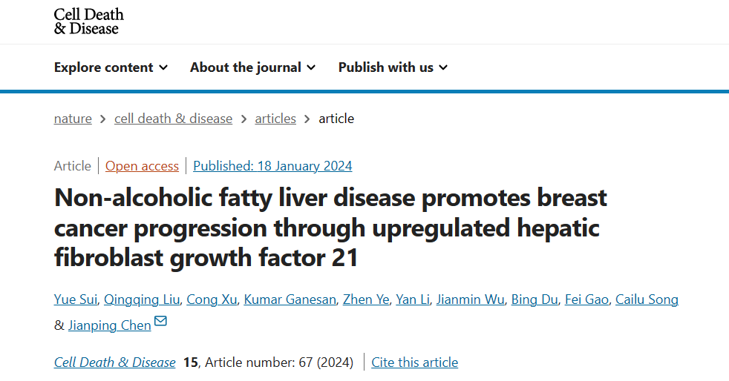Click the envelope icon beside Jianping Chen
This screenshot has height=381, width=729.
pyautogui.click(x=160, y=321)
